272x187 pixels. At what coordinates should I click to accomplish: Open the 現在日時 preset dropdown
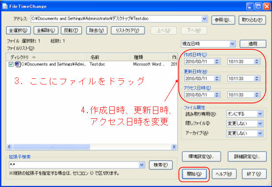[x=232, y=44]
